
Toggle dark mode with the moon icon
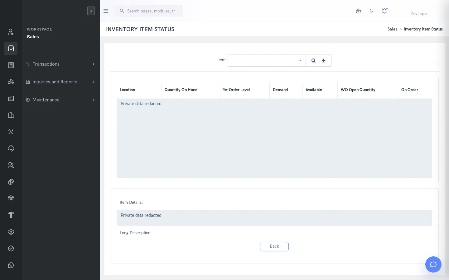click(371, 11)
